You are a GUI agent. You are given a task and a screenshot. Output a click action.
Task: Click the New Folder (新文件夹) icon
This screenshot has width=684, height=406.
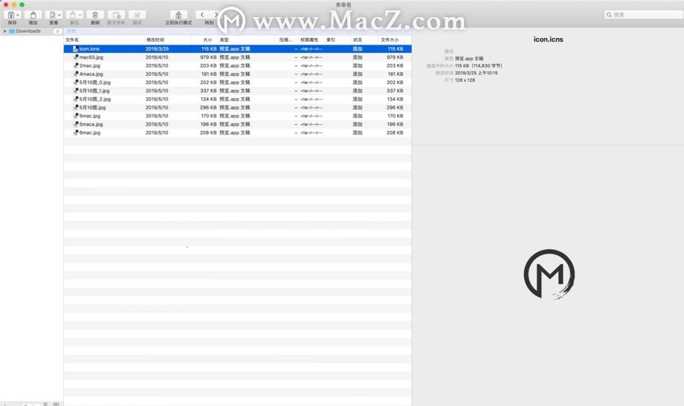coord(117,15)
